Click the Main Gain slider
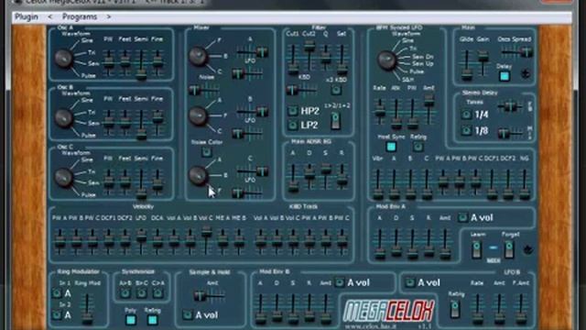The width and height of the screenshot is (586, 330). (x=483, y=63)
